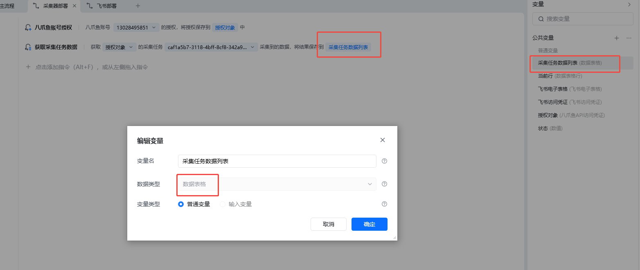Open the 八爪鱼账号 13028495851 dropdown
The image size is (640, 270).
(x=136, y=27)
